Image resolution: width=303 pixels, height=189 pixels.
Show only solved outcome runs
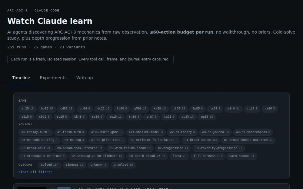[x=49, y=165]
